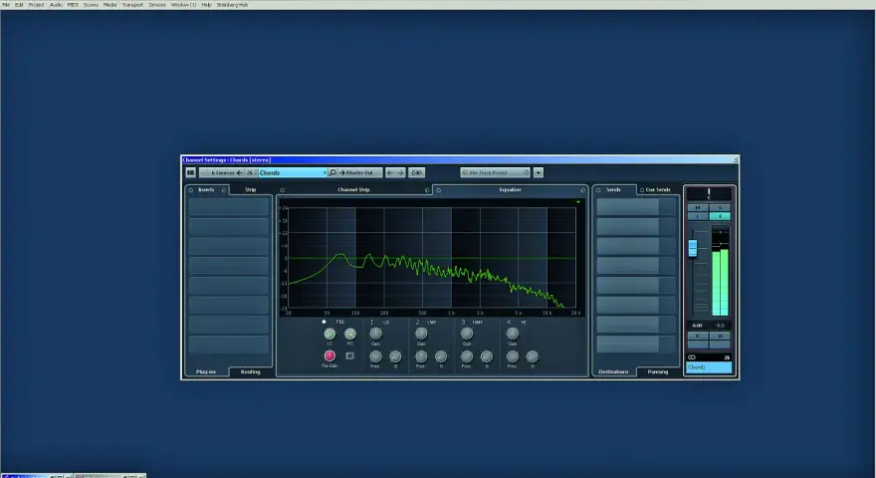This screenshot has width=876, height=478.
Task: Open the No Track Preset selector
Action: coord(495,172)
